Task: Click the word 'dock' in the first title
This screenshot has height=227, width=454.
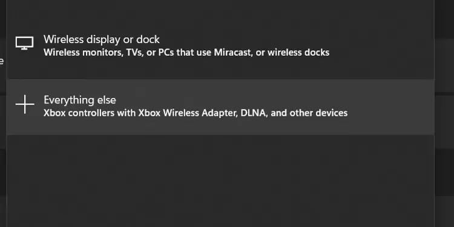Action: tap(148, 39)
